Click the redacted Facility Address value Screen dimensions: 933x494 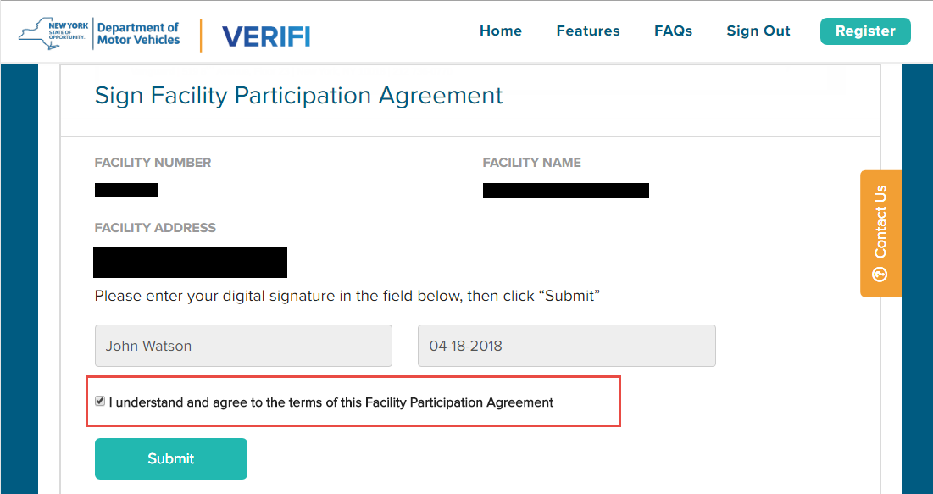point(190,263)
